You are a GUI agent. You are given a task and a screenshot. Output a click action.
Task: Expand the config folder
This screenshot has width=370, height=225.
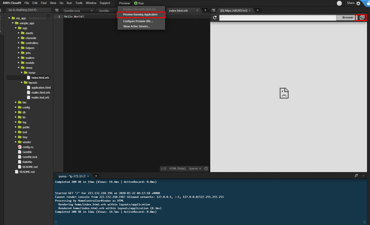coord(16,107)
